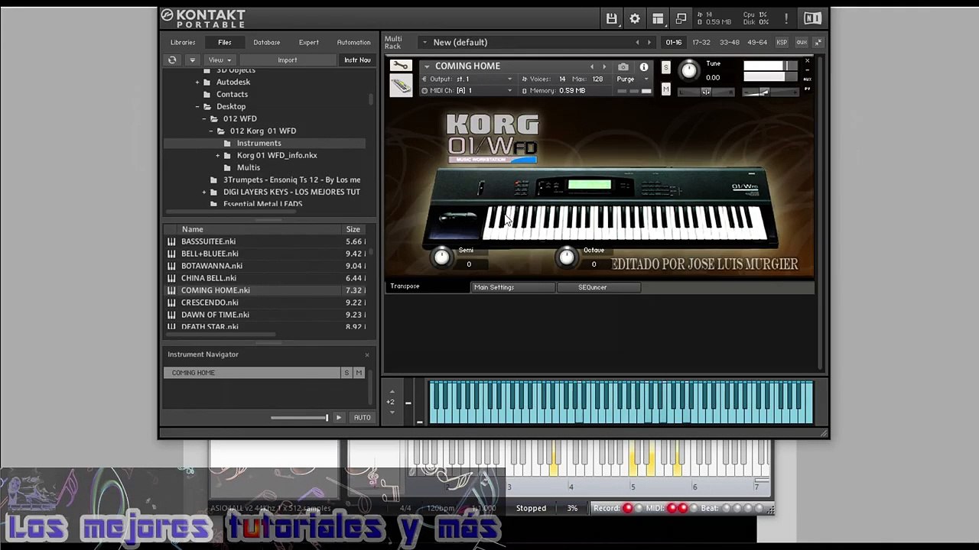The width and height of the screenshot is (979, 550).
Task: Refresh the file browser
Action: (172, 60)
